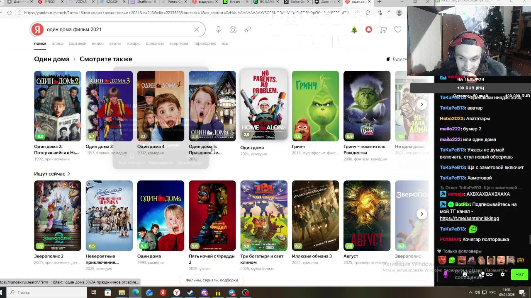
Task: Click the Christmas tree icon
Action: click(x=354, y=29)
